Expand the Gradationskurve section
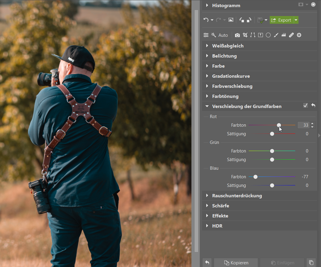Image resolution: width=321 pixels, height=267 pixels. click(231, 76)
